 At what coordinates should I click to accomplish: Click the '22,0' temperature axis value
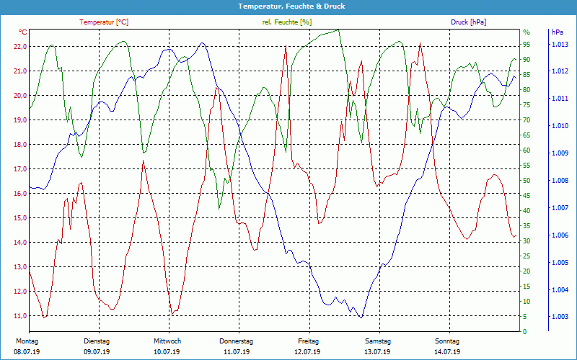coord(20,46)
